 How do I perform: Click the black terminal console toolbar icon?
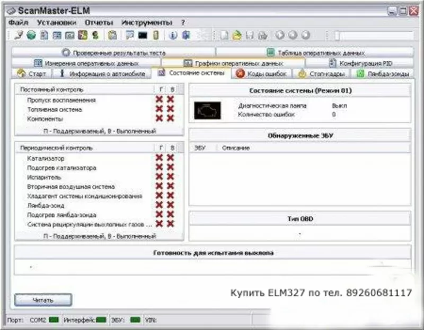[x=143, y=35]
